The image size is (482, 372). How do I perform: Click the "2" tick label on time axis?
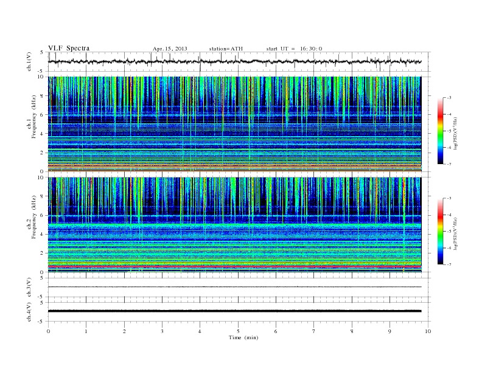coord(125,331)
